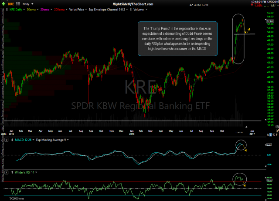Click the current price label 52.88

click(269, 21)
